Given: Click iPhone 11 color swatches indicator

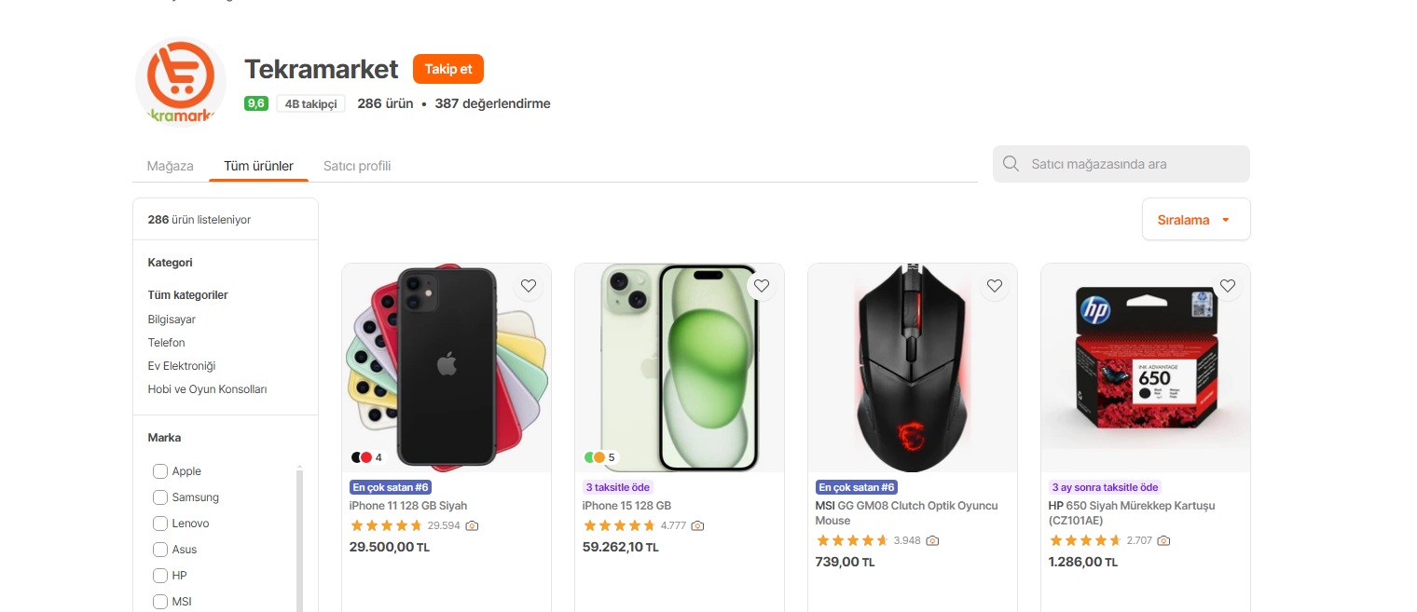Looking at the screenshot, I should 366,457.
